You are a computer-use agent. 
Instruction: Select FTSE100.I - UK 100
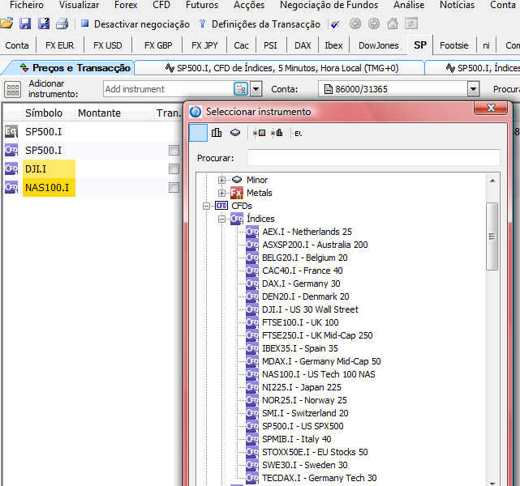[300, 322]
